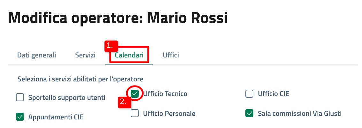Enable the Sportello supporto utenti checkbox

(x=20, y=98)
